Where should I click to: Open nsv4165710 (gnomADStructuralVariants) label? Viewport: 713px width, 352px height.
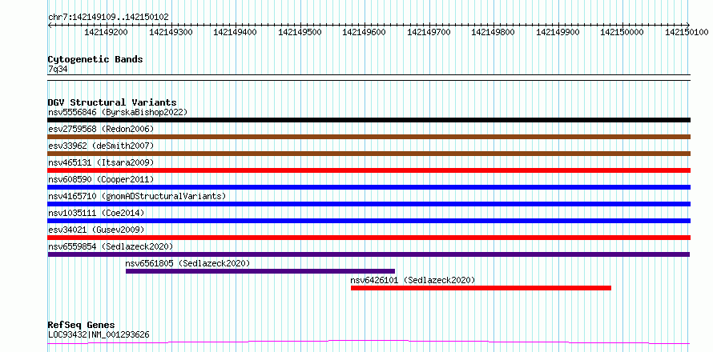(137, 196)
